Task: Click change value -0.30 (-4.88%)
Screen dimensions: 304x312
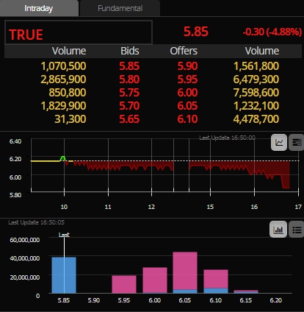Action: (272, 32)
